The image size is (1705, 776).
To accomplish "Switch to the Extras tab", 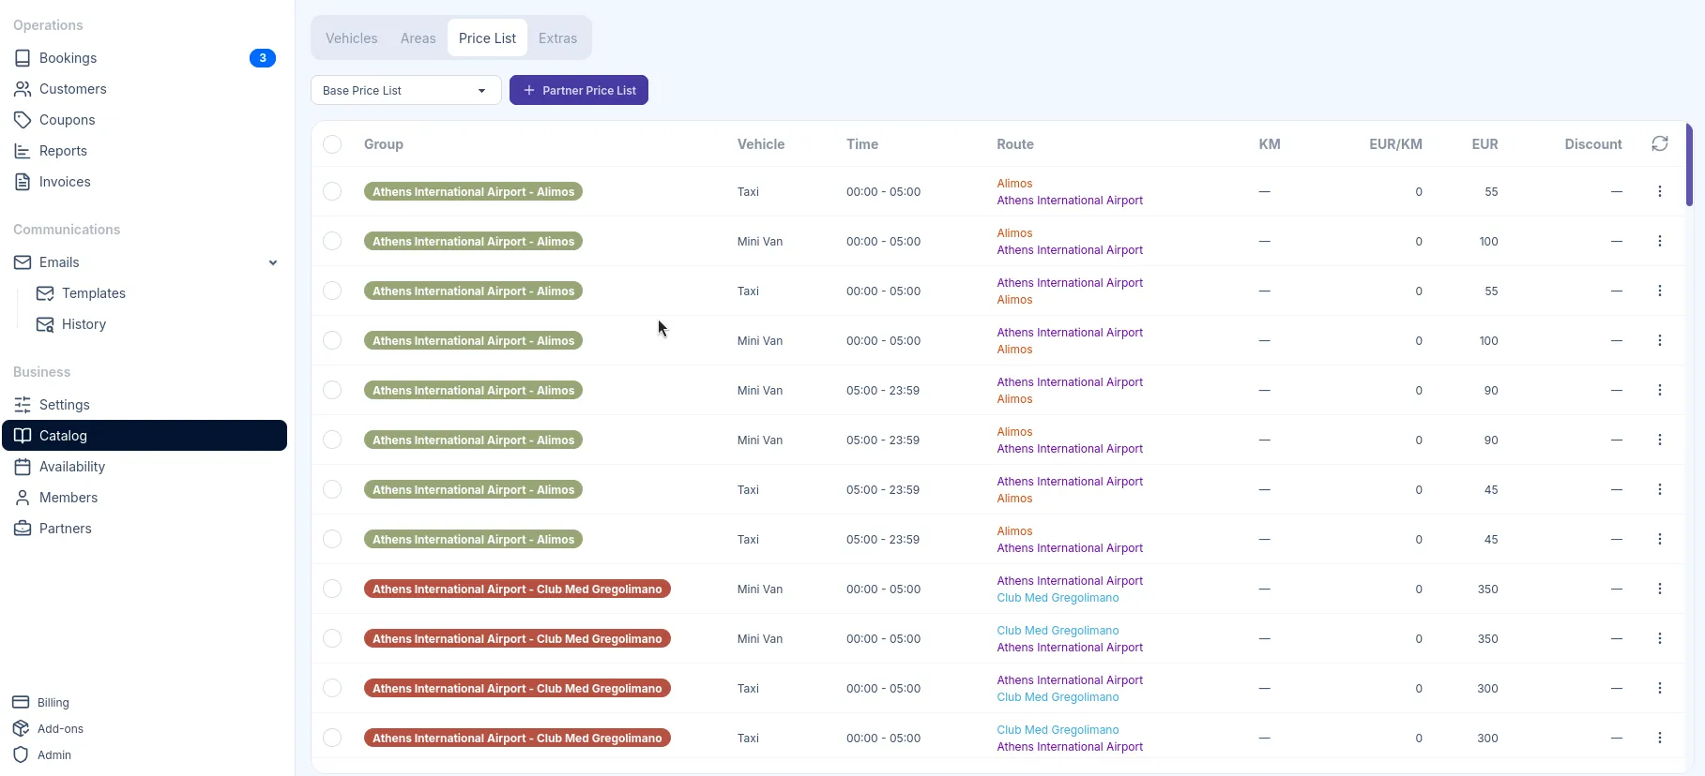I will coord(557,38).
